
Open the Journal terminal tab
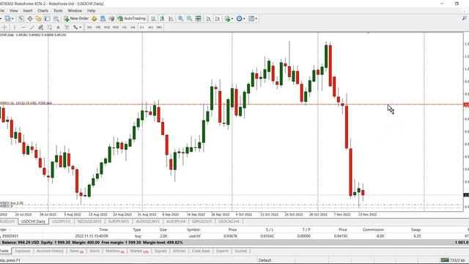(240, 251)
